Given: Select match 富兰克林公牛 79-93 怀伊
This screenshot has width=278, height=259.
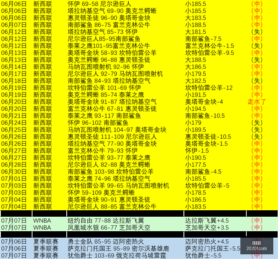Looking at the screenshot, I should tap(103, 151).
